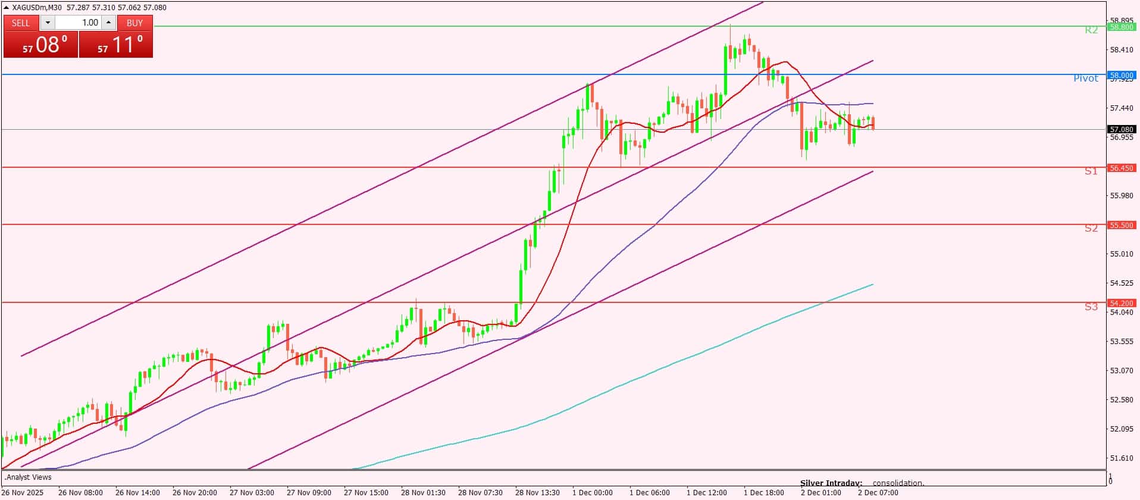
Task: Increase lot volume with the up arrow
Action: click(x=108, y=23)
